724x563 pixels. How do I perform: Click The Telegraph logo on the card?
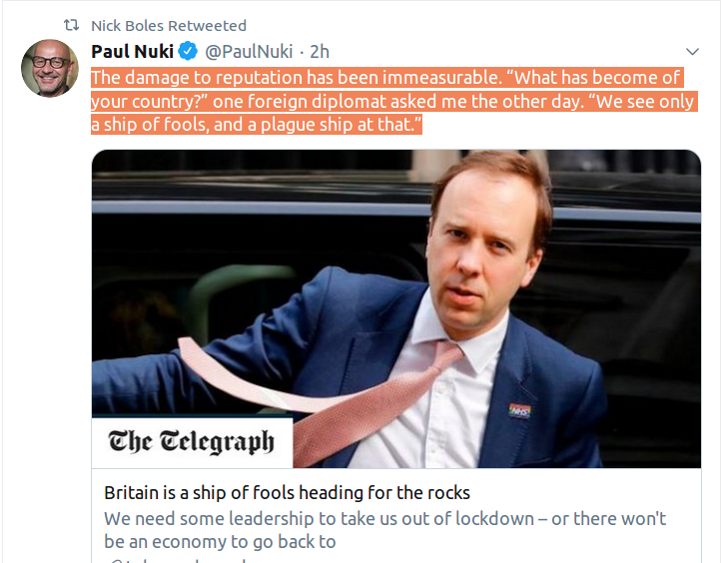[191, 441]
